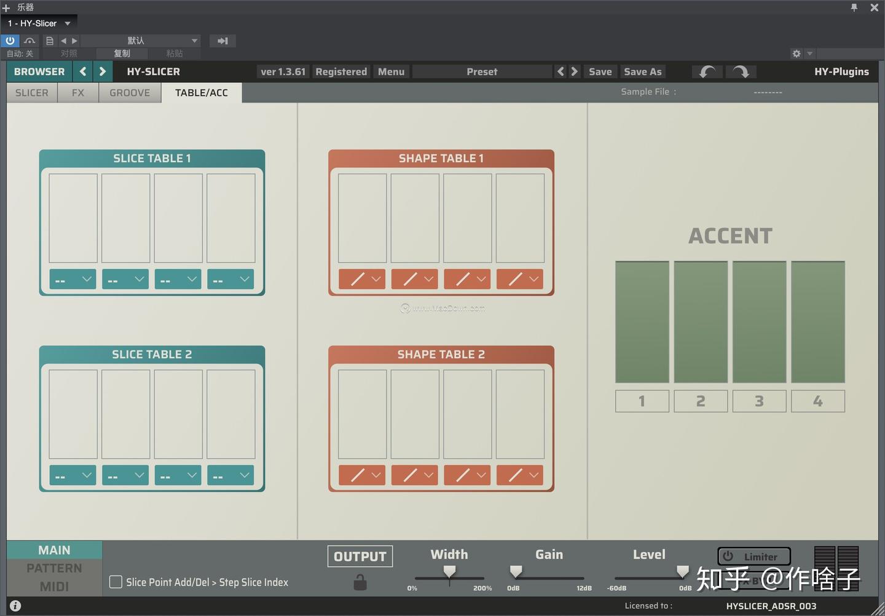
Task: Toggle the blue power button in the toolbar
Action: 10,41
